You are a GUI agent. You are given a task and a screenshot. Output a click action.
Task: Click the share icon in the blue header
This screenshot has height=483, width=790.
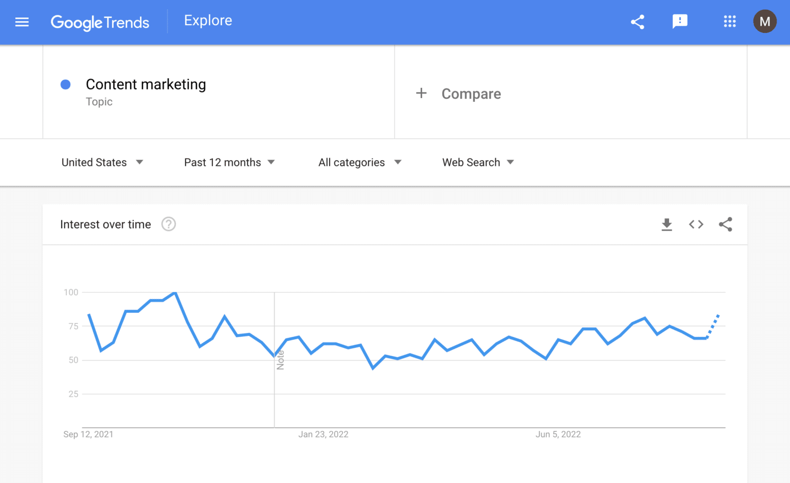click(x=637, y=22)
